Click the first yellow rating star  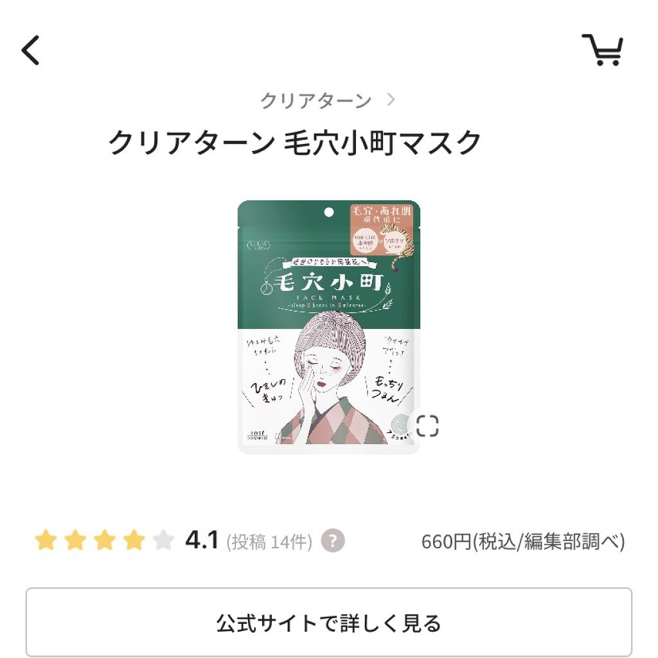(x=46, y=540)
